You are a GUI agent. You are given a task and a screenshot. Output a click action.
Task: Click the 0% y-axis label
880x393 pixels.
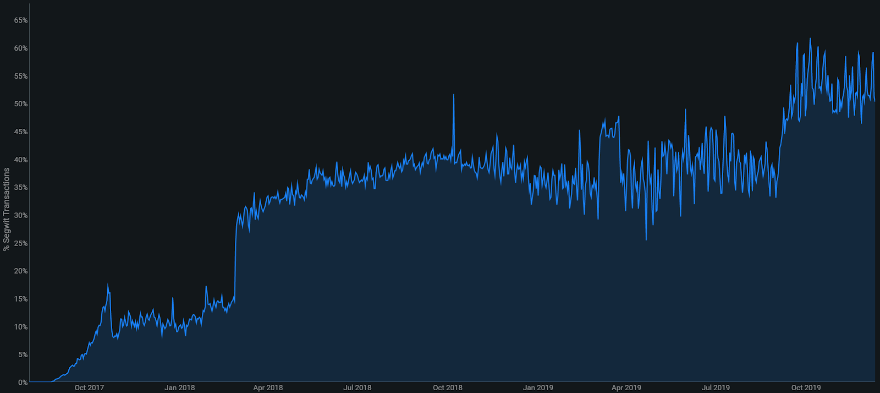[23, 383]
